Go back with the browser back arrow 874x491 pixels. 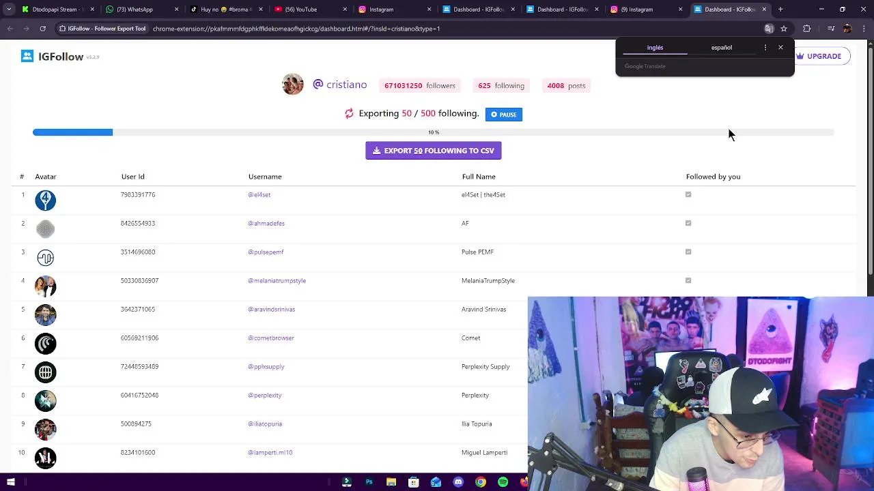[10, 29]
